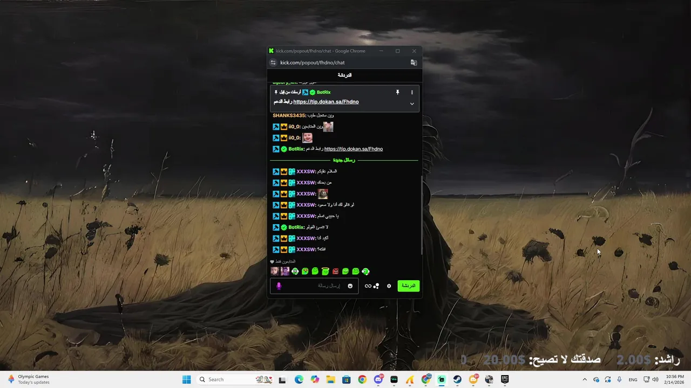The width and height of the screenshot is (691, 388).
Task: Click taskbar Search box
Action: 235,379
